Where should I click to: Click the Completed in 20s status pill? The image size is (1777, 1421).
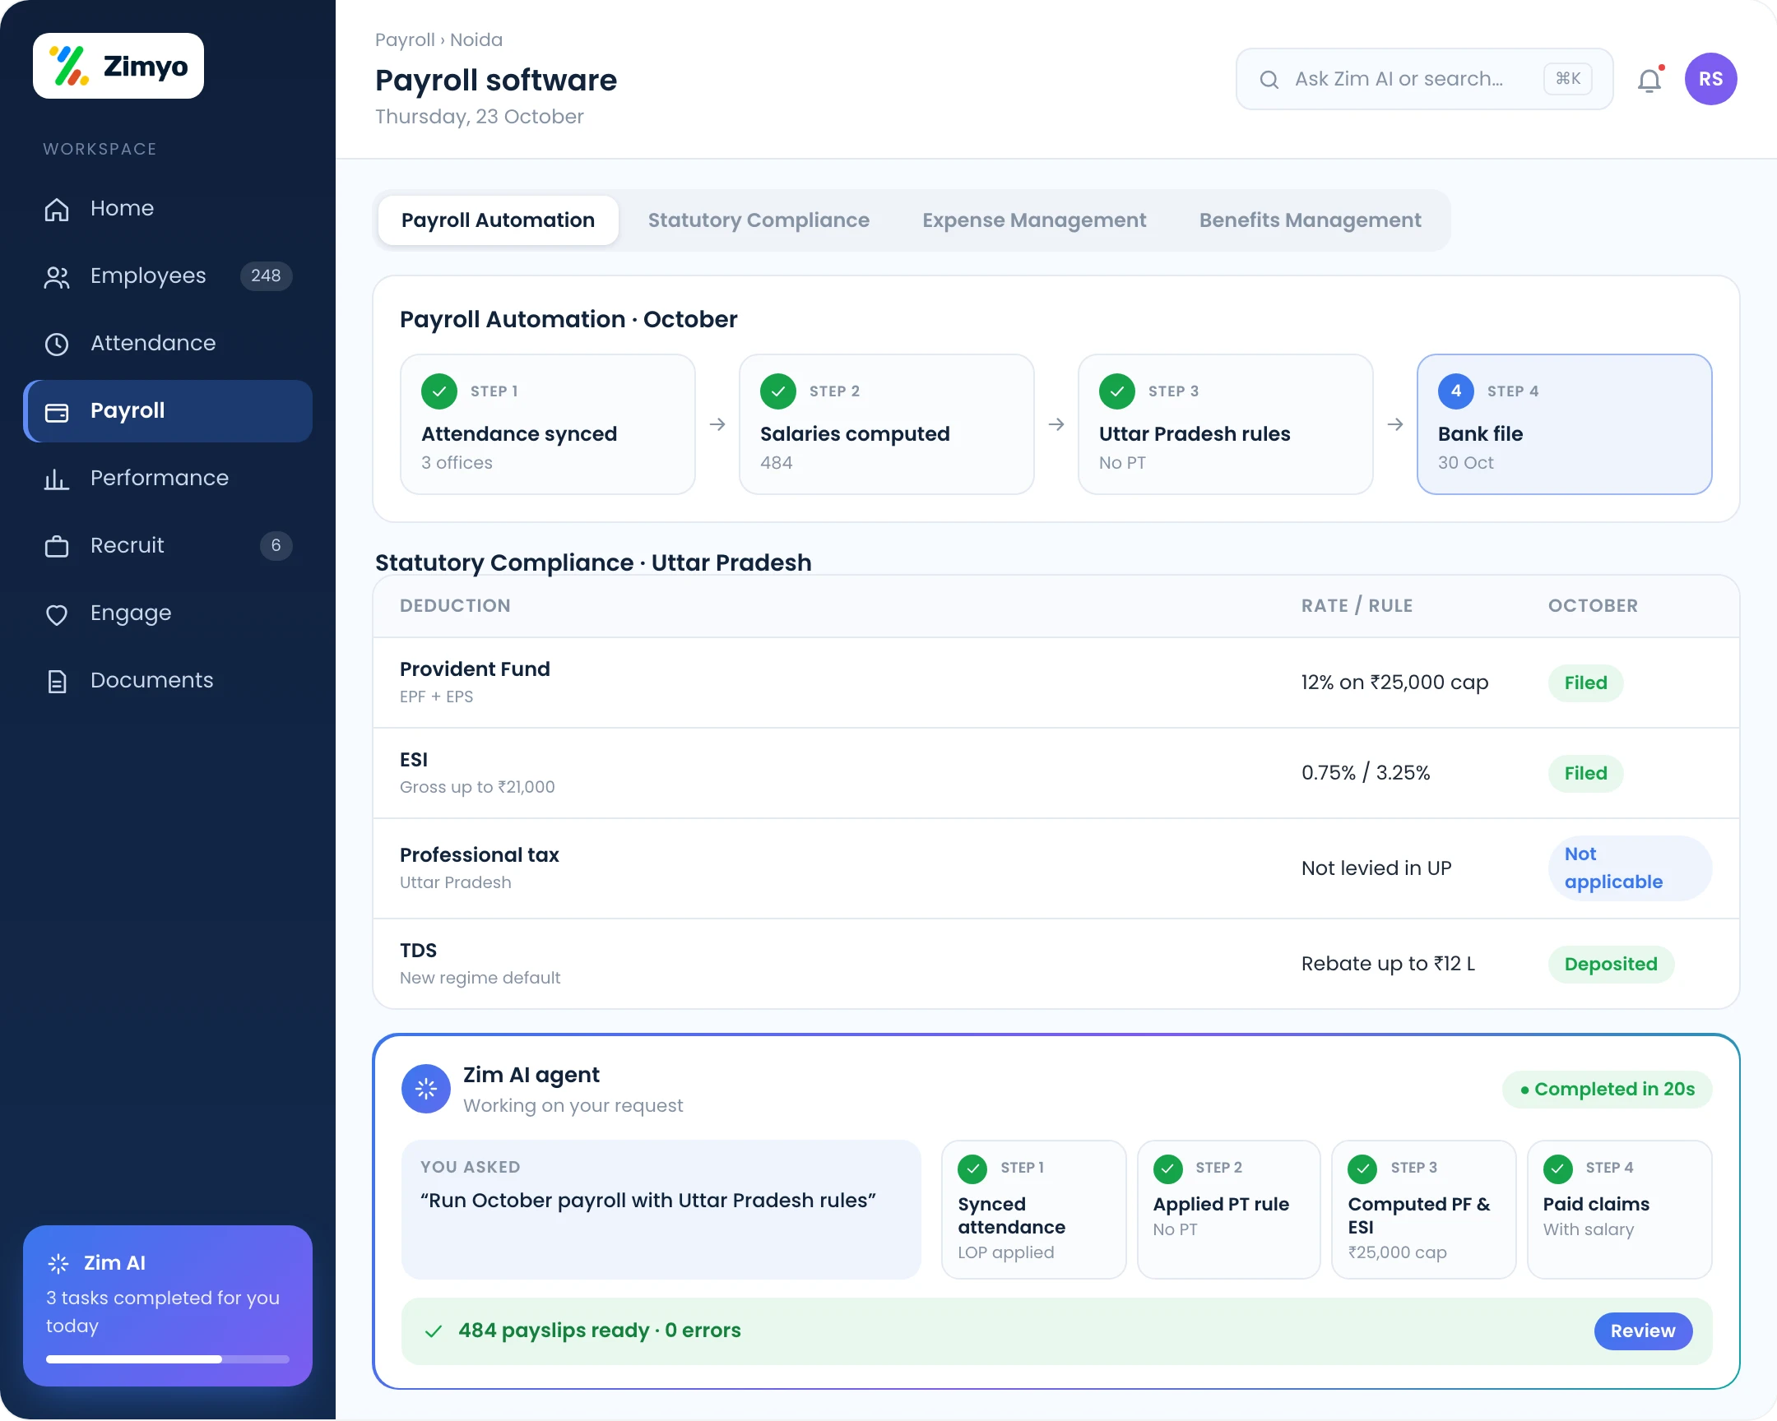coord(1608,1090)
